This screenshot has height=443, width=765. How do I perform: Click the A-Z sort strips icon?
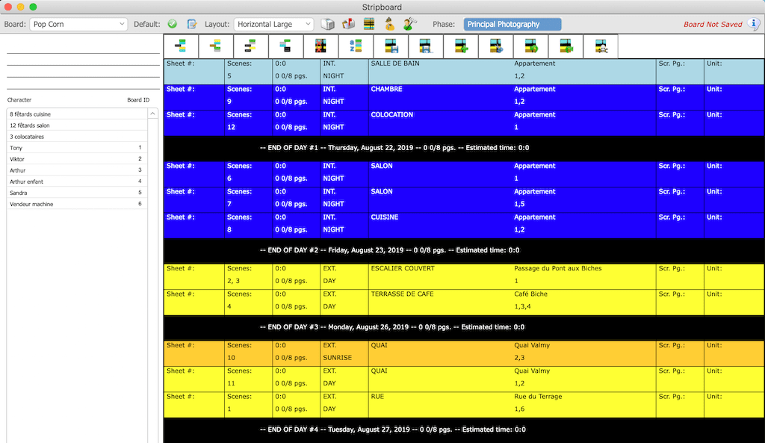coord(356,46)
